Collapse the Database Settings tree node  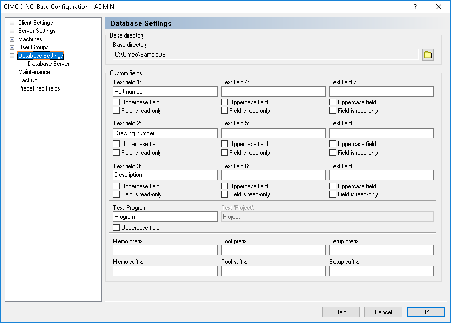point(12,56)
